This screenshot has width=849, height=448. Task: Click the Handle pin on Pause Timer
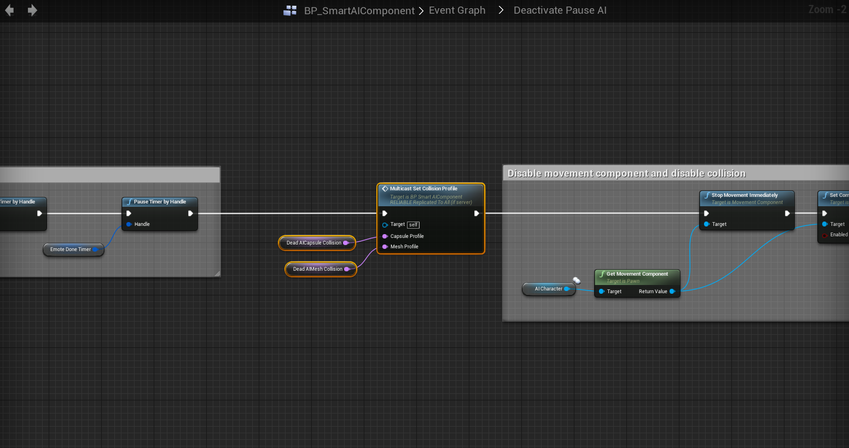[x=129, y=224]
